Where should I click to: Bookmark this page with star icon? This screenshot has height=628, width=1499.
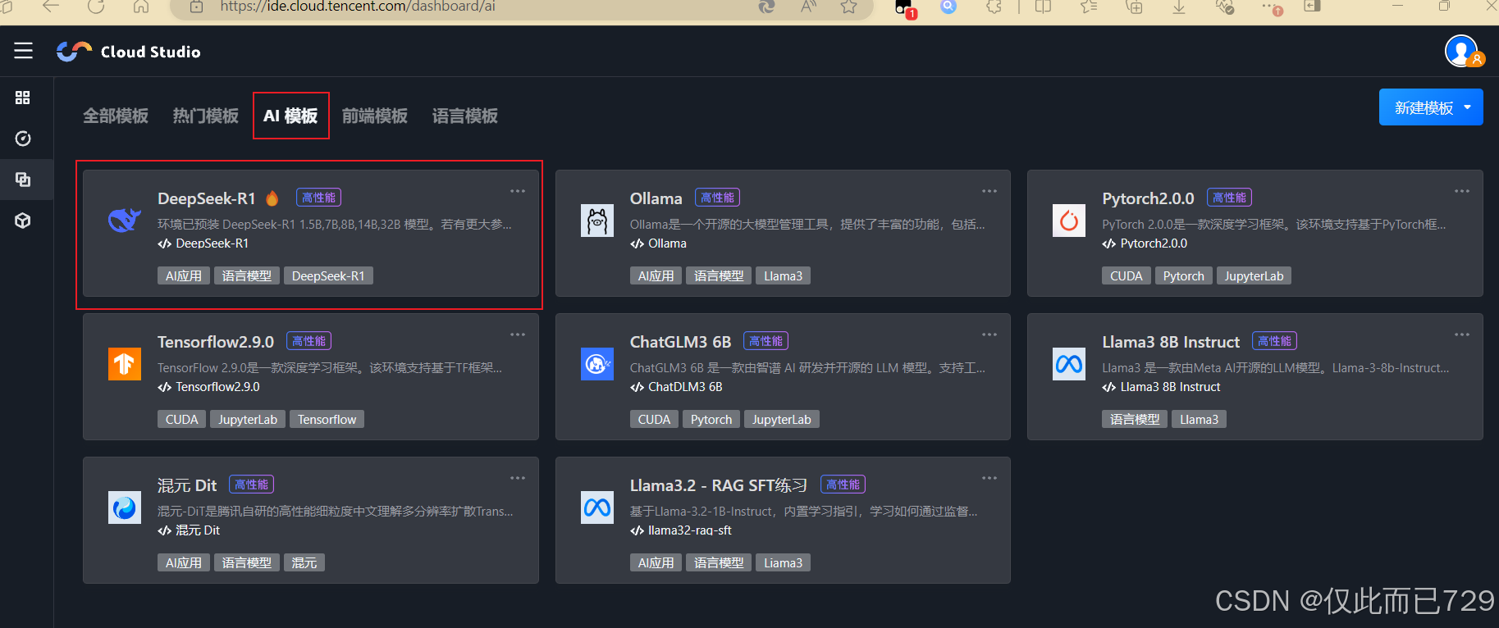tap(848, 7)
